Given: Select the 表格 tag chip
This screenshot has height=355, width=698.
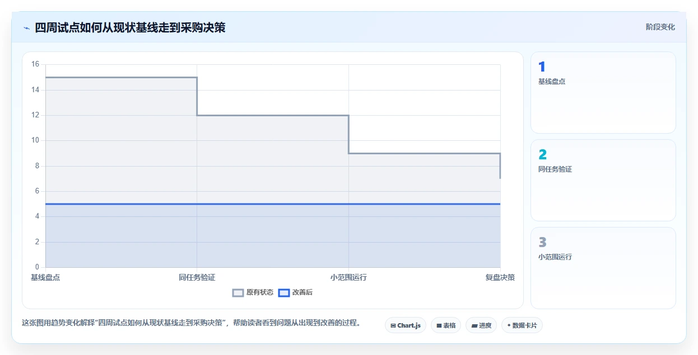Looking at the screenshot, I should (446, 325).
